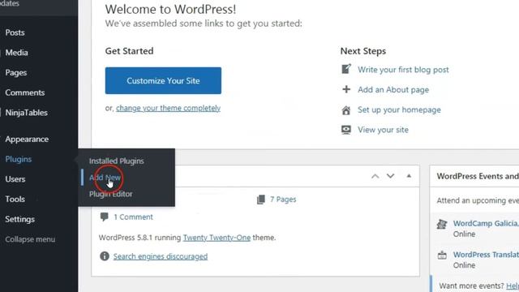Screen dimensions: 519x292
Task: Click the Add an About page link
Action: (x=393, y=90)
